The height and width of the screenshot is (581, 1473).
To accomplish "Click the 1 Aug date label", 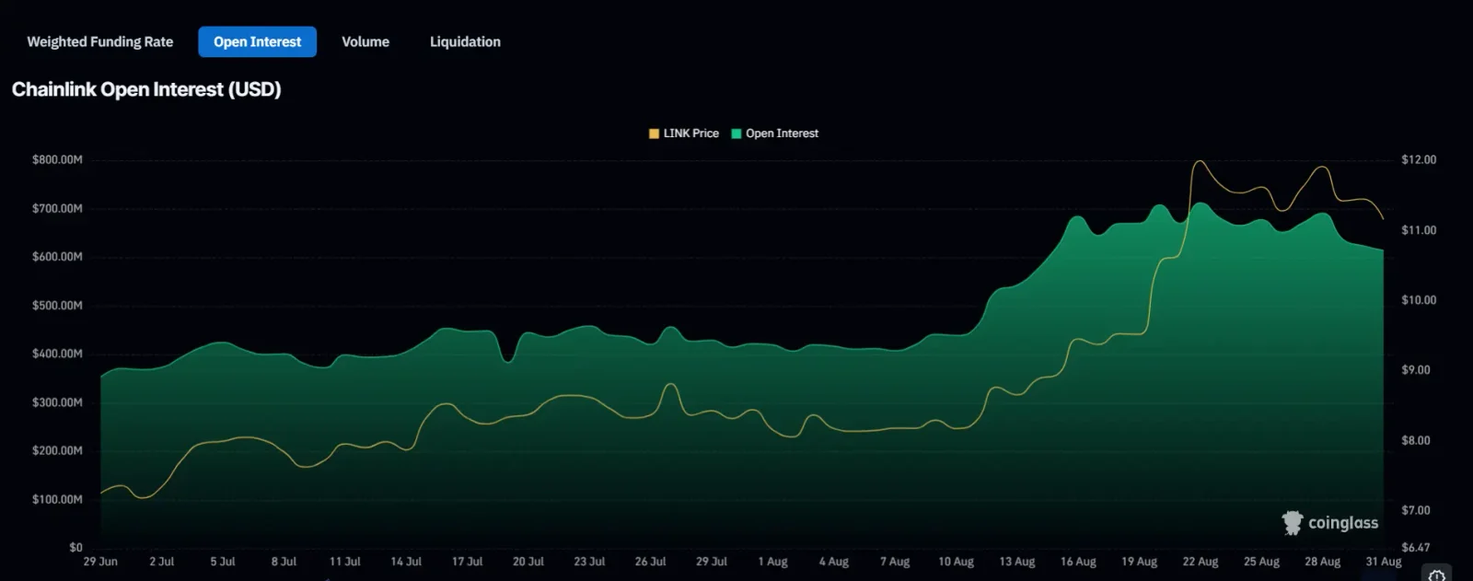I will pos(772,562).
